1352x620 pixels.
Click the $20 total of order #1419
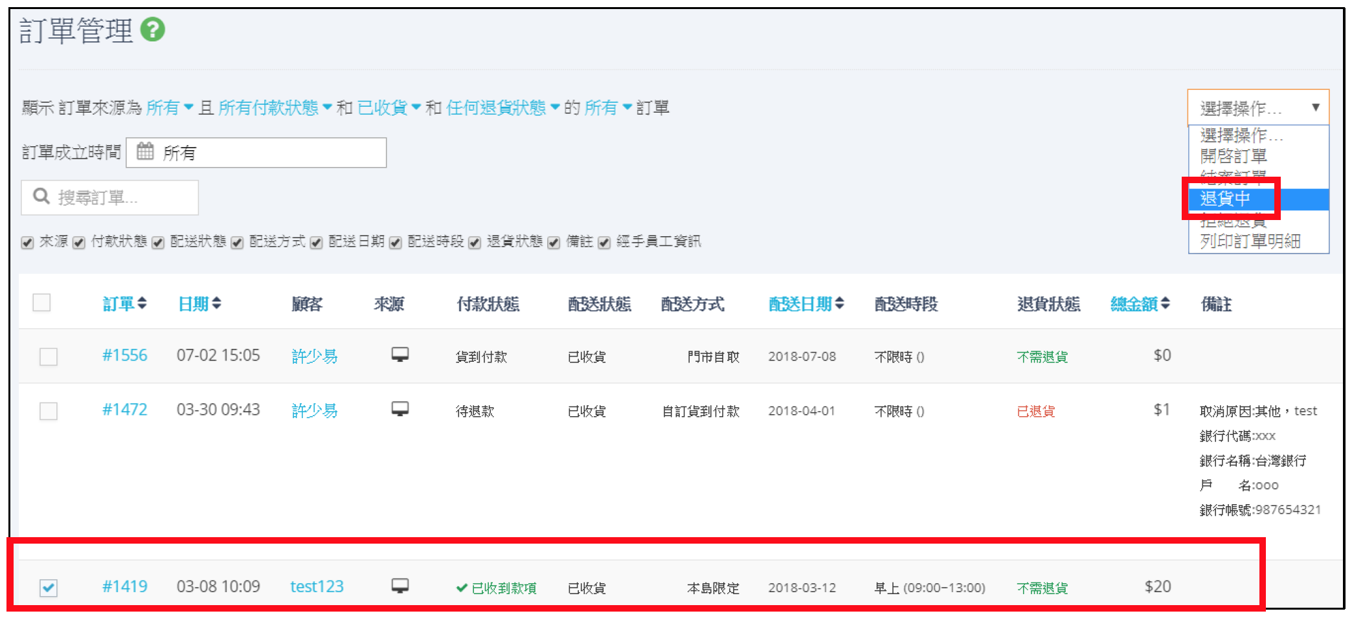1158,586
